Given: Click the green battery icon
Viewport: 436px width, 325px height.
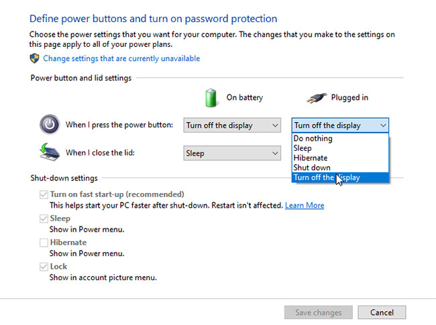Looking at the screenshot, I should pos(212,97).
